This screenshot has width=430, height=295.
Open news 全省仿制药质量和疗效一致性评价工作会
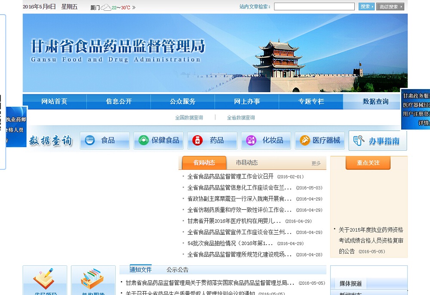239,210
